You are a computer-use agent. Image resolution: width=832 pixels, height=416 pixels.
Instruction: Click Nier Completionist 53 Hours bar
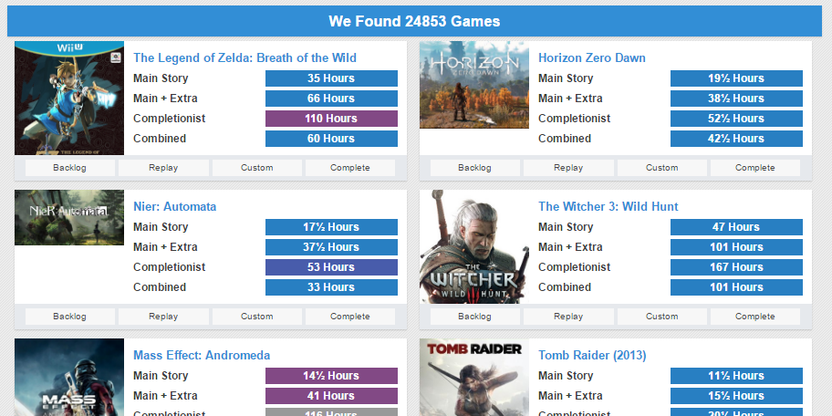tap(331, 267)
